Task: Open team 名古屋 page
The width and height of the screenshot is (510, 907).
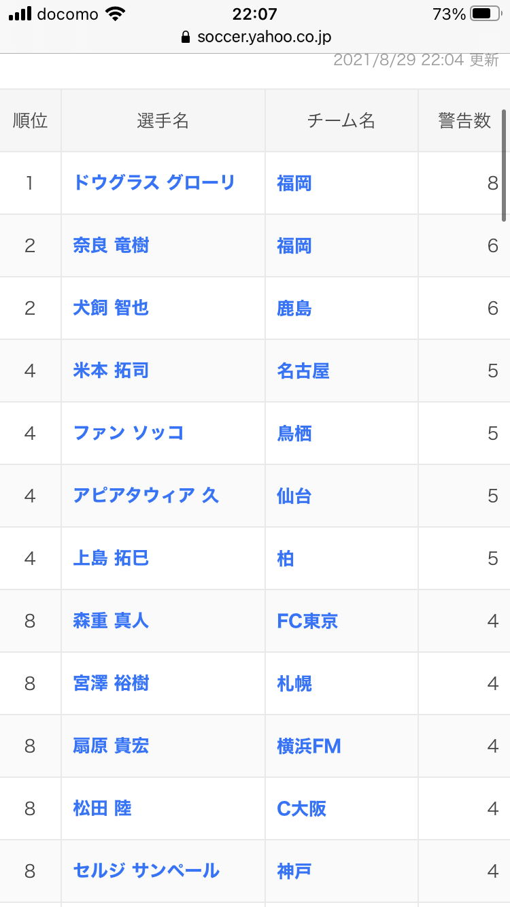Action: [303, 371]
